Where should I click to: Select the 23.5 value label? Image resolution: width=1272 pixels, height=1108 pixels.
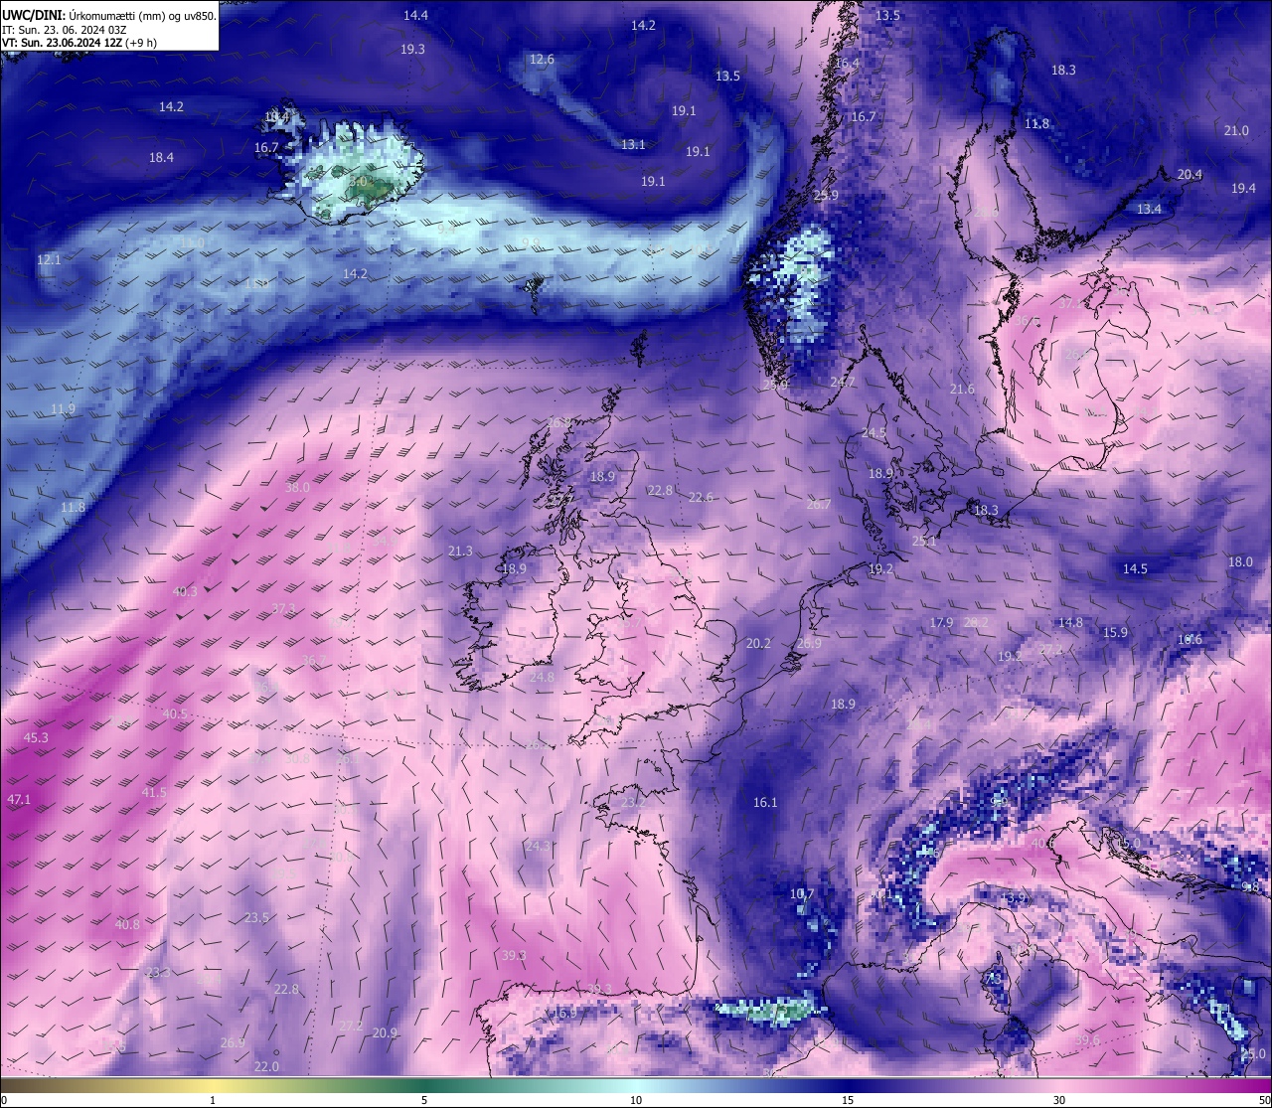pyautogui.click(x=256, y=917)
